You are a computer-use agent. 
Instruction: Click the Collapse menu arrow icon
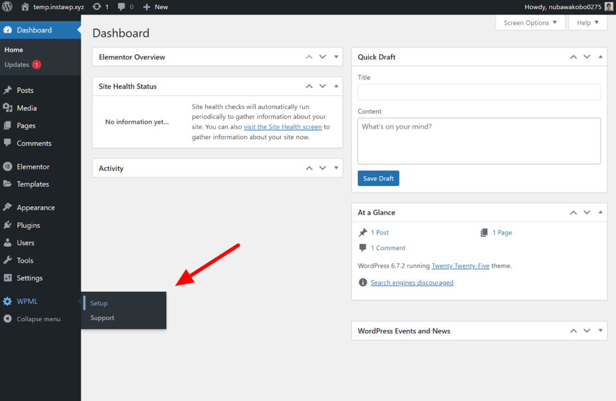pos(7,319)
